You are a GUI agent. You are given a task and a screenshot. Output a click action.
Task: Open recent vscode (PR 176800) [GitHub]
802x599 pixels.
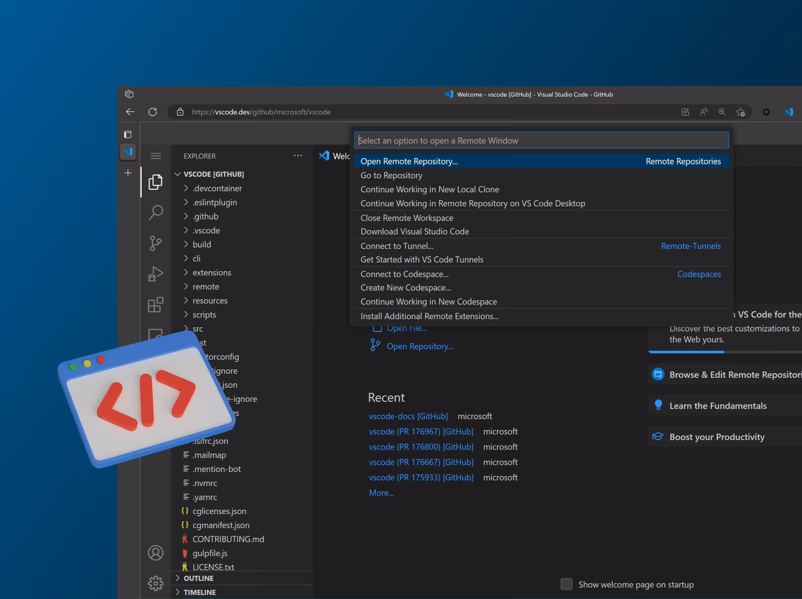point(421,447)
